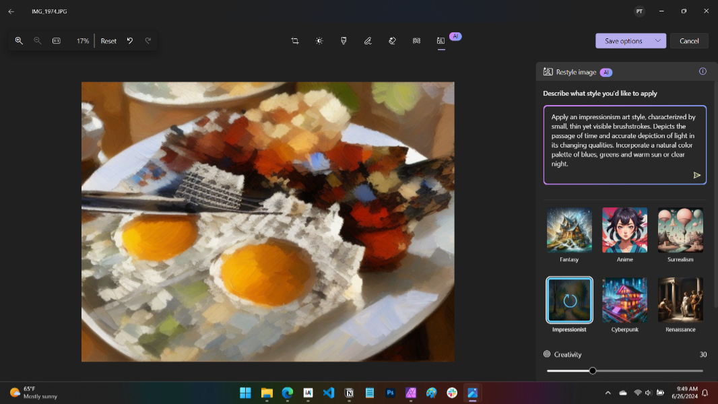
Task: Open the volume control in system tray
Action: (x=648, y=393)
